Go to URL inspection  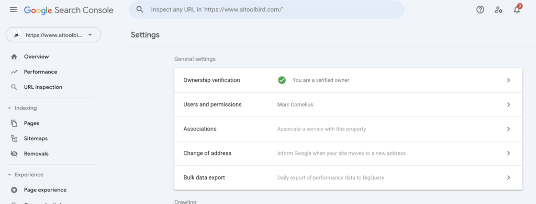(x=43, y=87)
